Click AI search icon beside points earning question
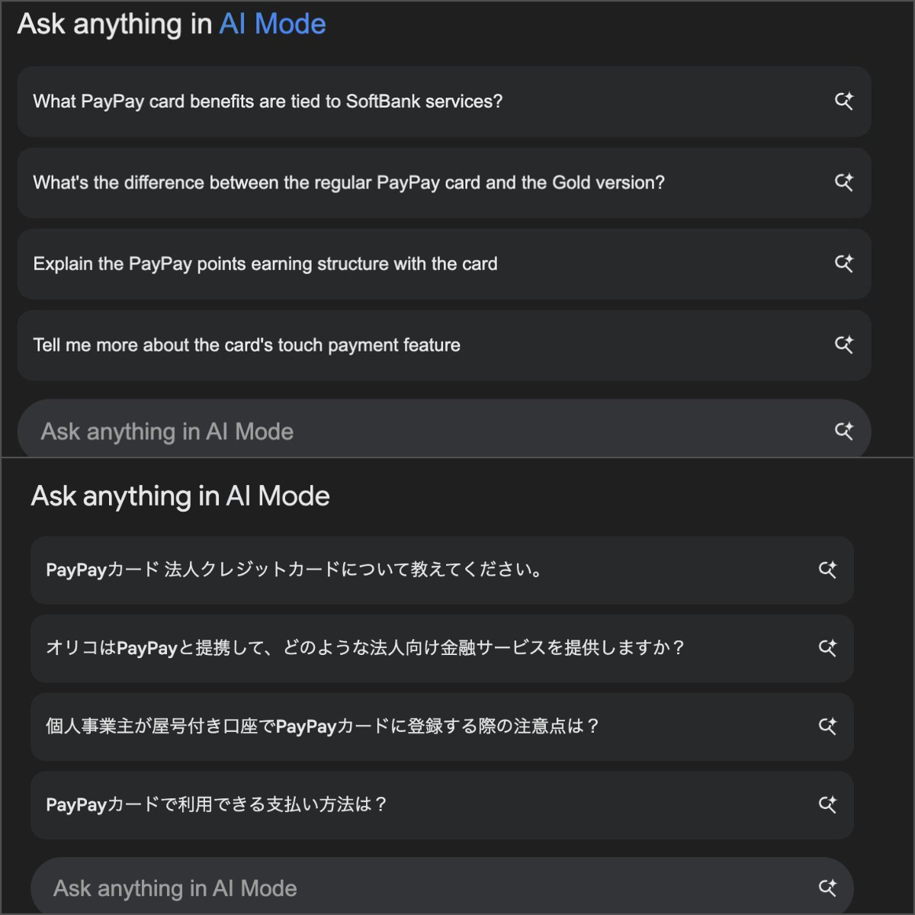The width and height of the screenshot is (915, 915). (843, 263)
